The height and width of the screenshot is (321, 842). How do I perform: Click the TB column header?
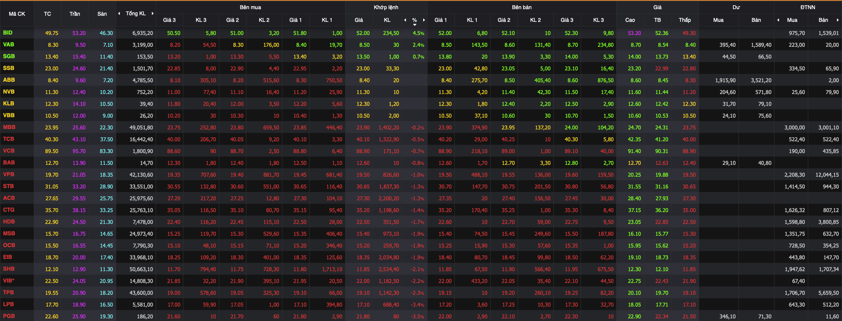[657, 20]
